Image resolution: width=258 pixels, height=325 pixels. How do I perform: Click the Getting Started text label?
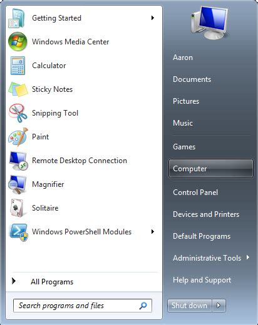[56, 18]
